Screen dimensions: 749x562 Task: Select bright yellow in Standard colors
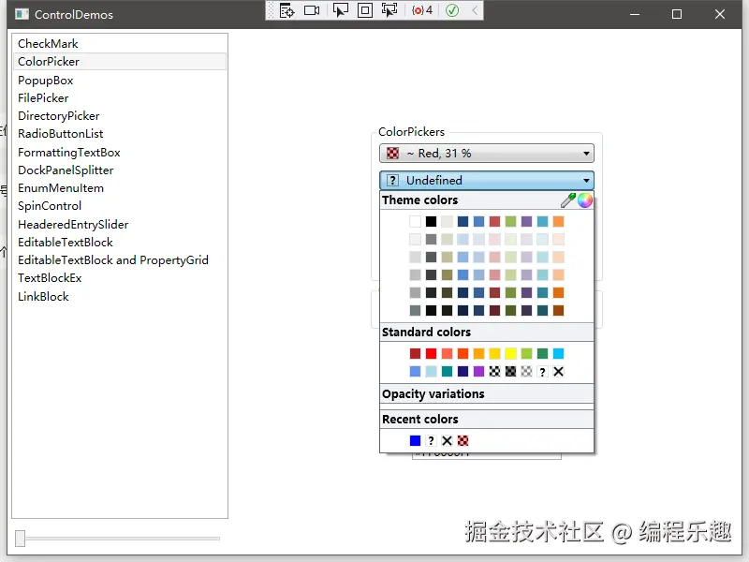[510, 354]
